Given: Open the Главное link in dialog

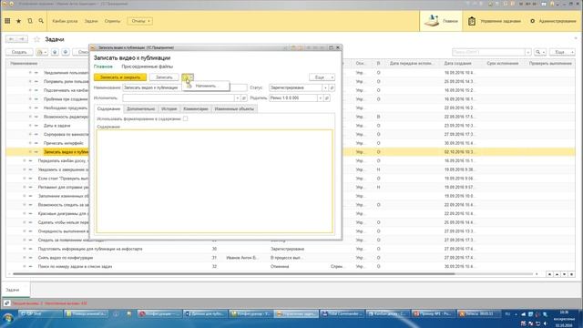Looking at the screenshot, I should point(103,67).
